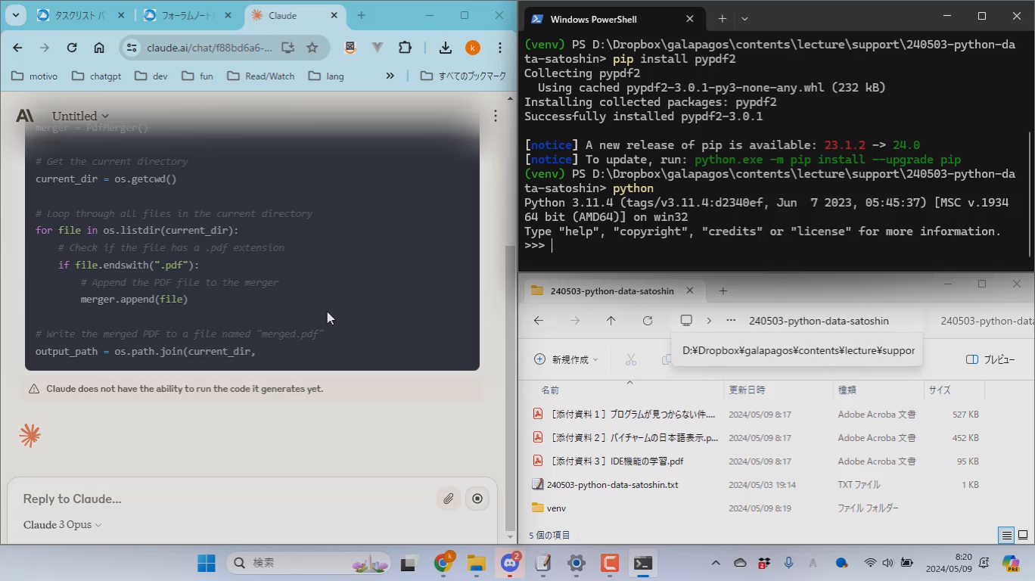Click the paperclip attach file icon
Image resolution: width=1035 pixels, height=581 pixels.
click(x=449, y=499)
